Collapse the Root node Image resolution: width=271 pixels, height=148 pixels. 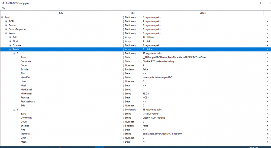[2, 17]
